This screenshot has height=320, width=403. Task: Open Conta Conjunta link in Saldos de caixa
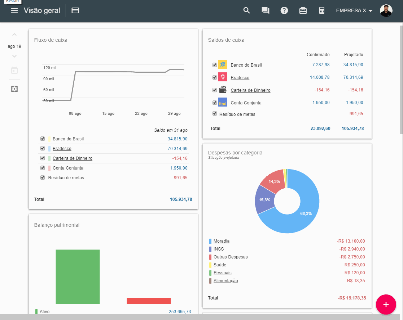point(246,103)
